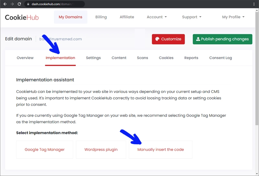Switch to the Settings tab
The height and width of the screenshot is (176, 259).
pos(93,58)
